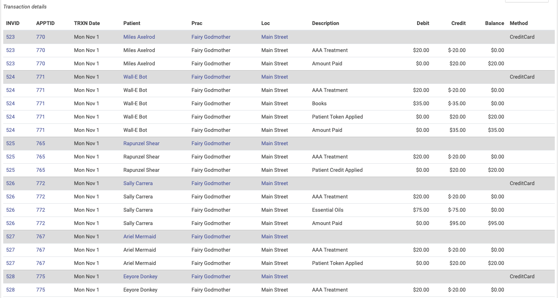Select CreditCard method in the Wall-E Bot row
The height and width of the screenshot is (298, 558).
(522, 77)
